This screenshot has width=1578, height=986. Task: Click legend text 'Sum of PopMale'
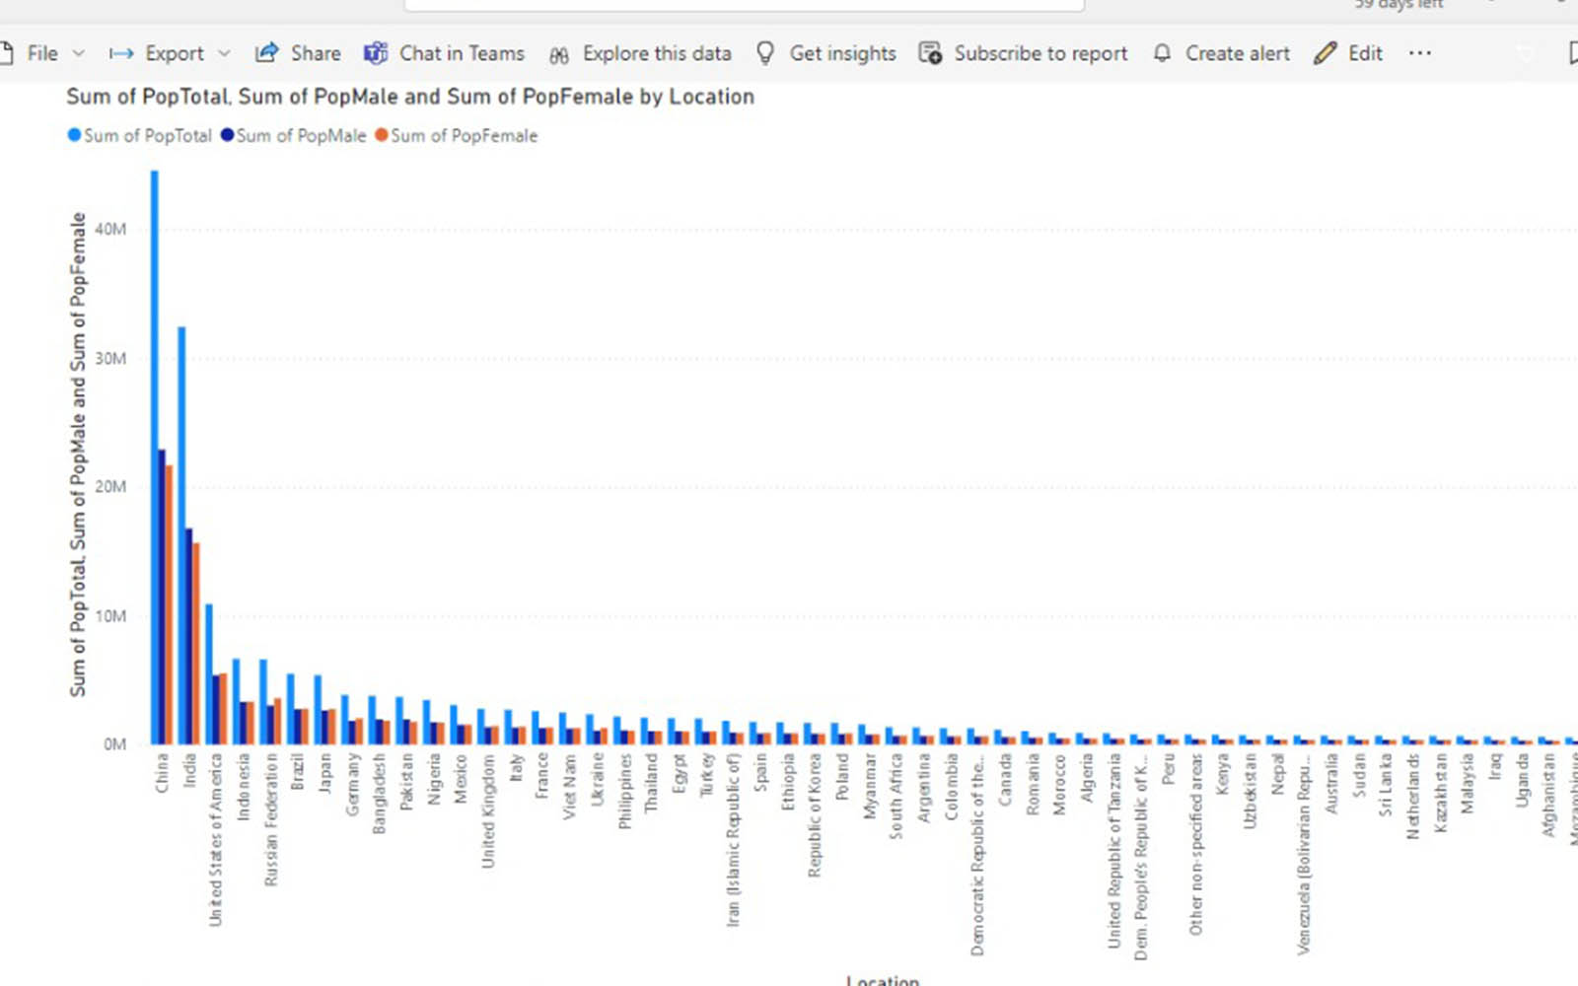pos(301,136)
